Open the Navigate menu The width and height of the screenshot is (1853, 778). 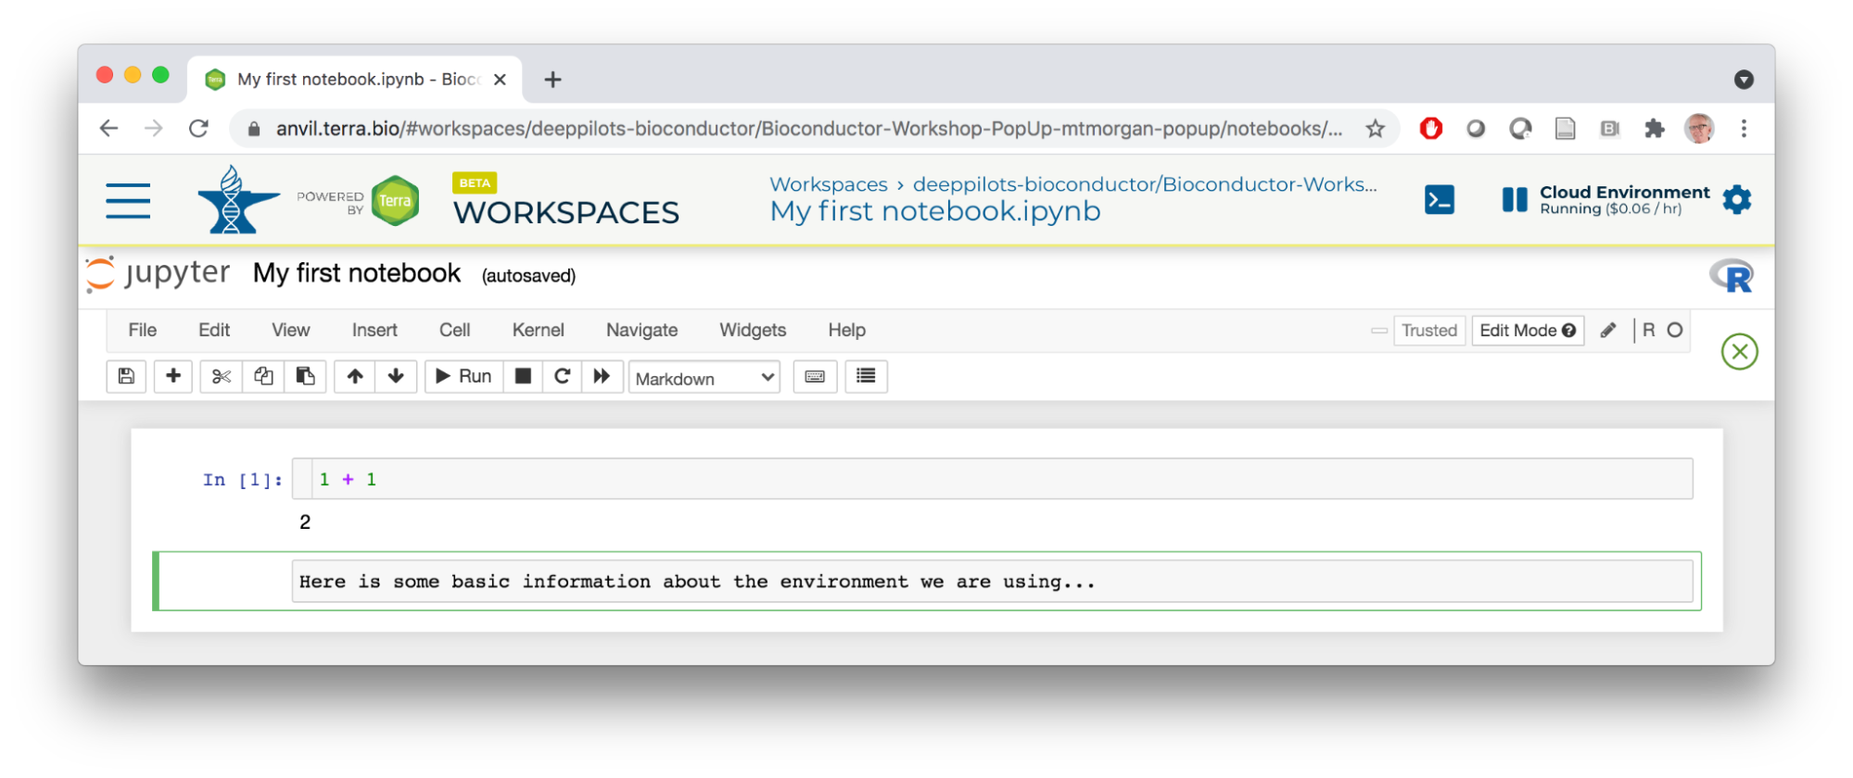(x=641, y=330)
